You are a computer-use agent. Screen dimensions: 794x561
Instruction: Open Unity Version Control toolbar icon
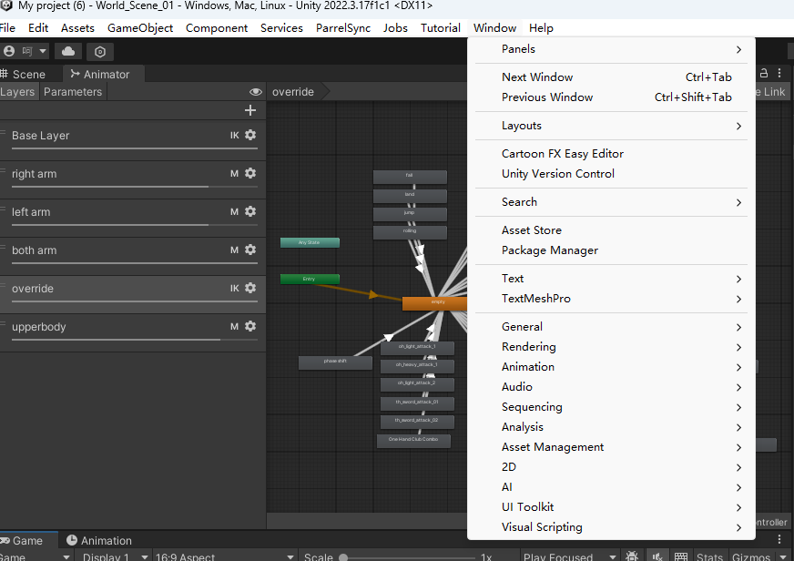click(100, 51)
